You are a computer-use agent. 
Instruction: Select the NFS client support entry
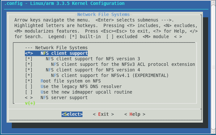tap(56, 53)
